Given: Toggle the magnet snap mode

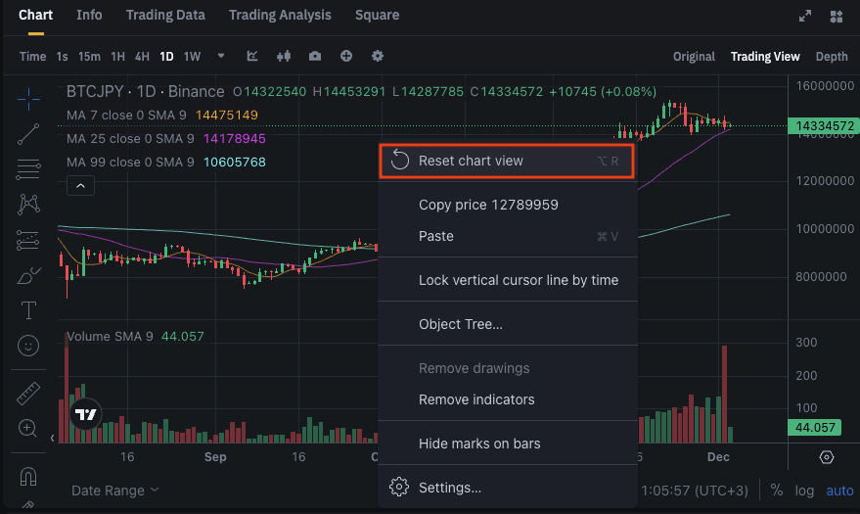Looking at the screenshot, I should click(x=28, y=476).
